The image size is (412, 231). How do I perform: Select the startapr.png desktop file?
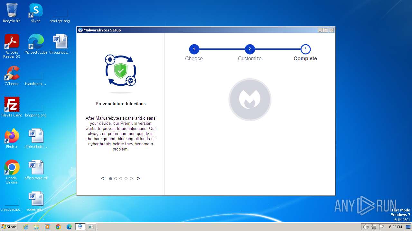[60, 13]
